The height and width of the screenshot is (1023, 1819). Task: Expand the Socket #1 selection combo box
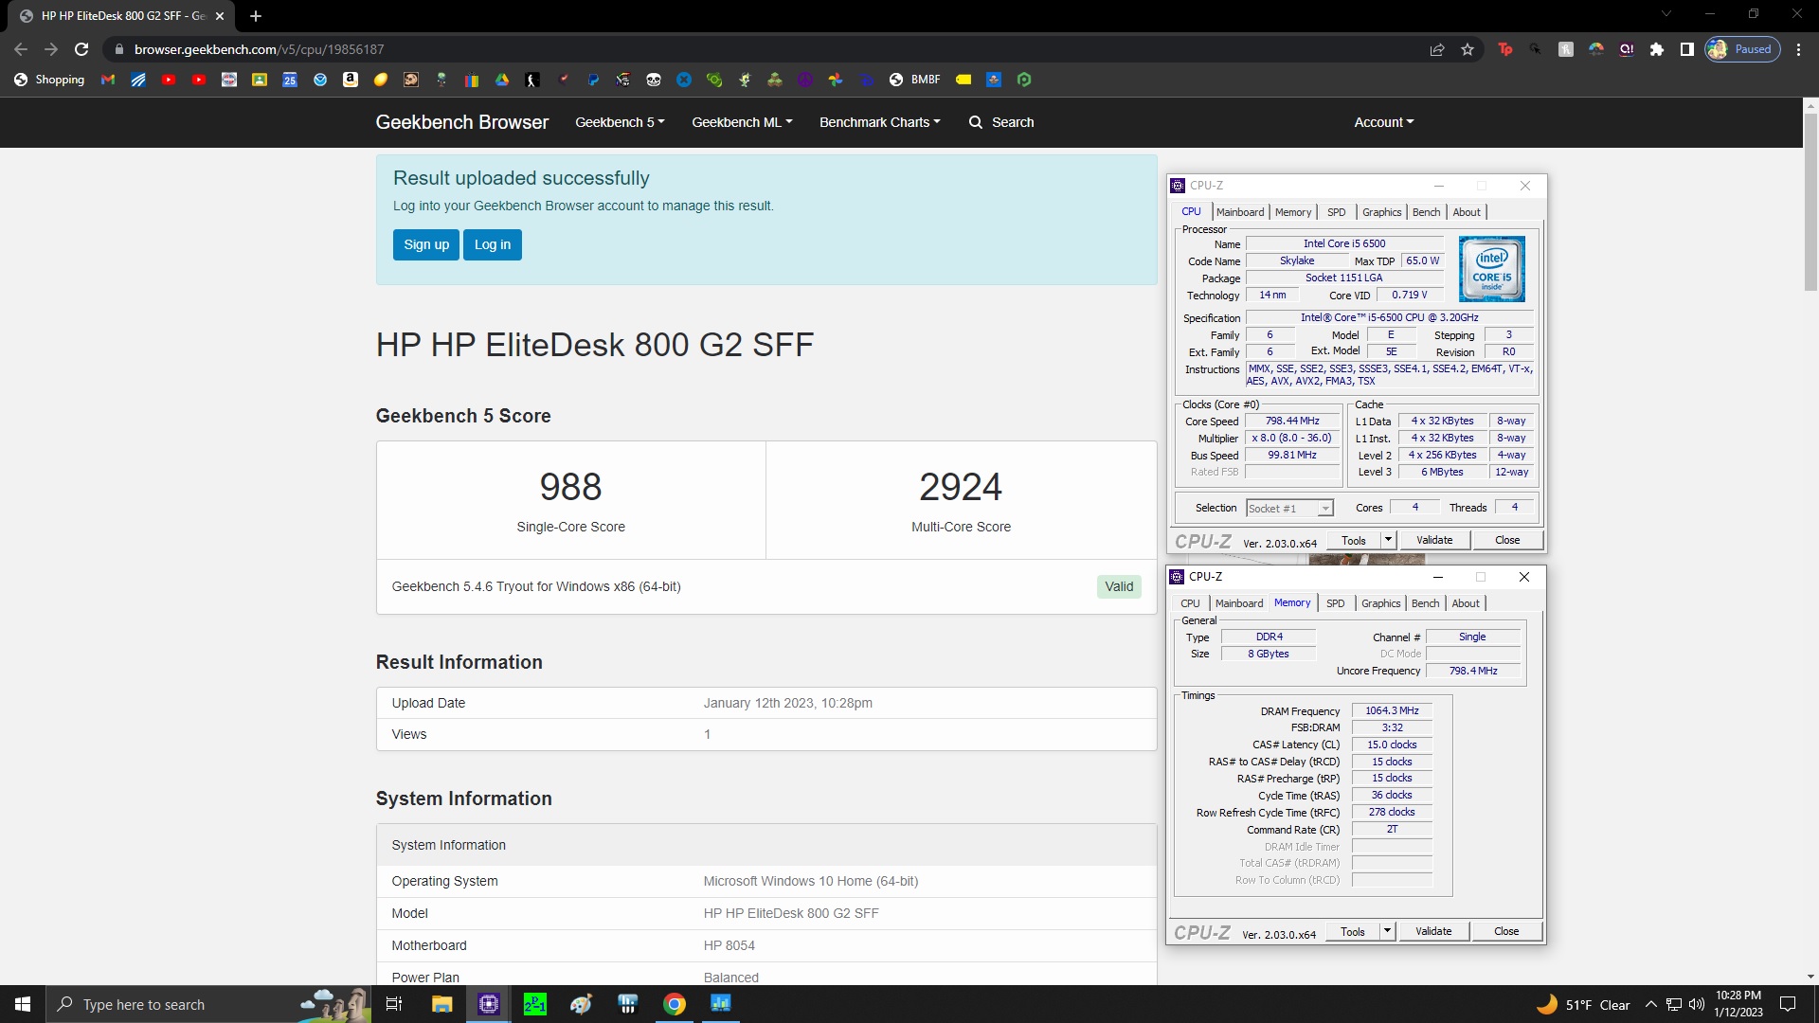(x=1289, y=509)
